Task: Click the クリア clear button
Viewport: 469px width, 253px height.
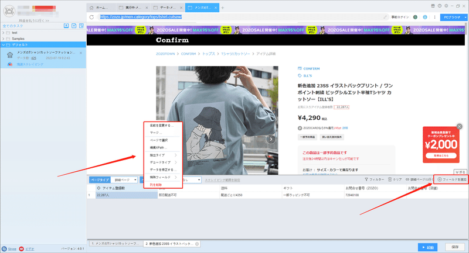Action: (395, 179)
